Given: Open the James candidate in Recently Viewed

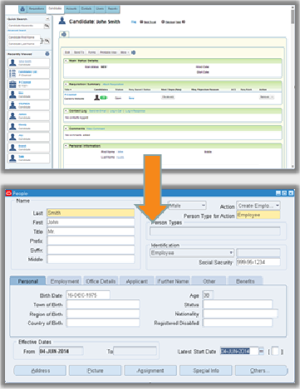Looking at the screenshot, I should pos(28,115).
